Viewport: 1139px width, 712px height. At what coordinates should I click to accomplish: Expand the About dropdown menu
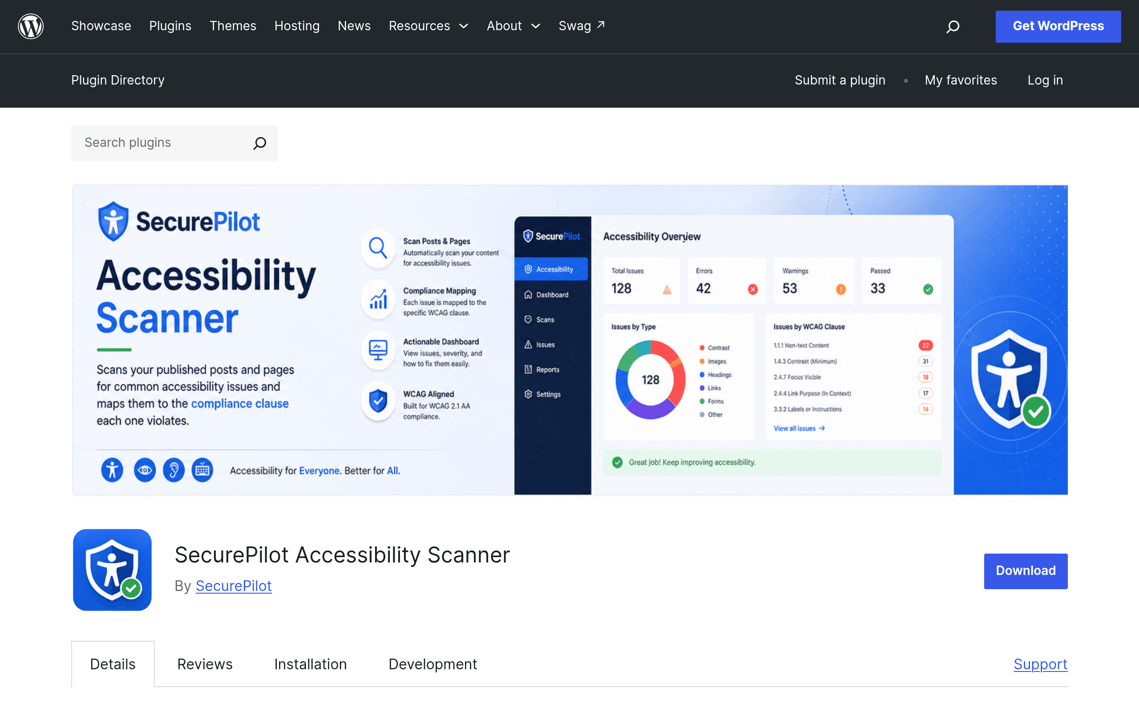point(513,26)
